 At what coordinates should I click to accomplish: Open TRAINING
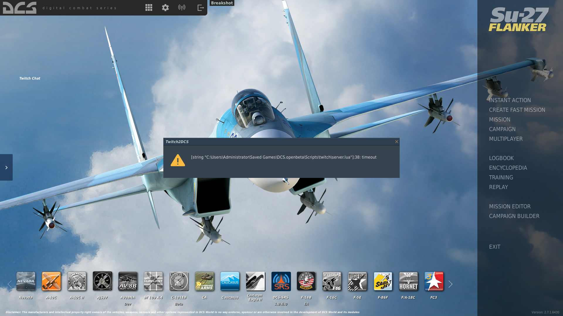[501, 178]
